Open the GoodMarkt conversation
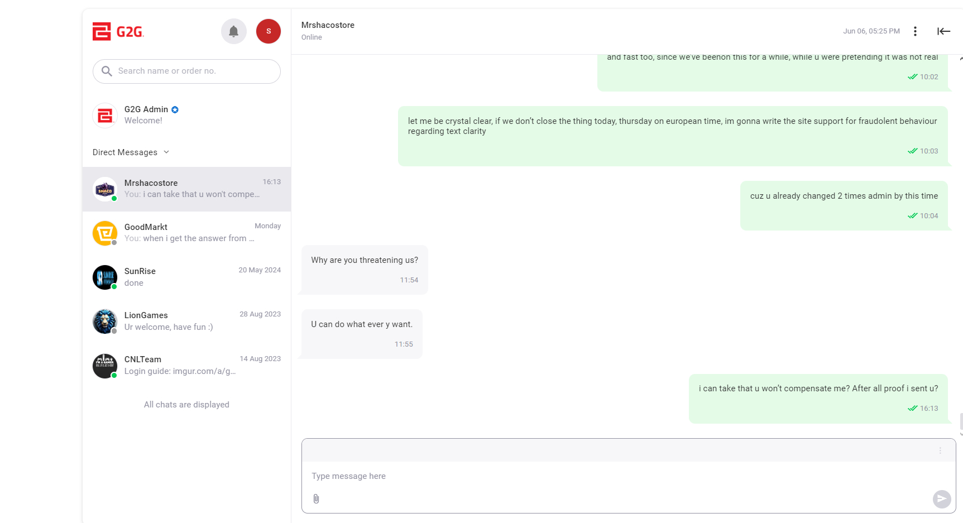 tap(186, 233)
